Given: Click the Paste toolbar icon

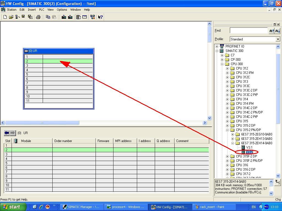Looking at the screenshot, I should click(54, 17).
